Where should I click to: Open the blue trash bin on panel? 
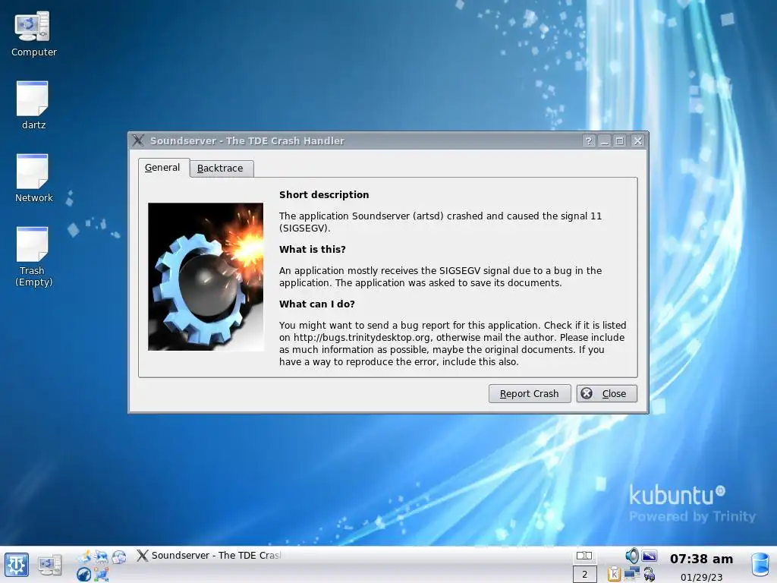(760, 565)
